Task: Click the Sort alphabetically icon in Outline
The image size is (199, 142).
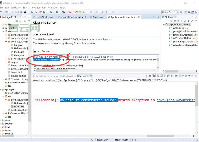Action: [178, 21]
